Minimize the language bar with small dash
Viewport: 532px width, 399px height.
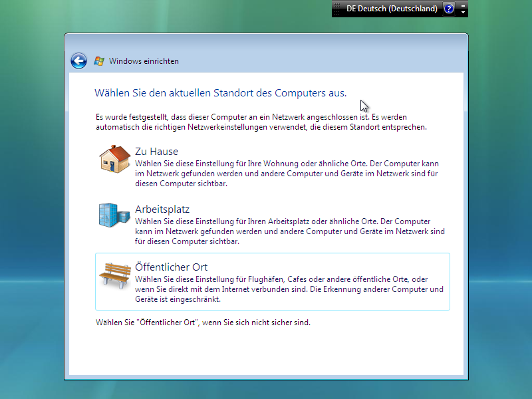click(464, 5)
